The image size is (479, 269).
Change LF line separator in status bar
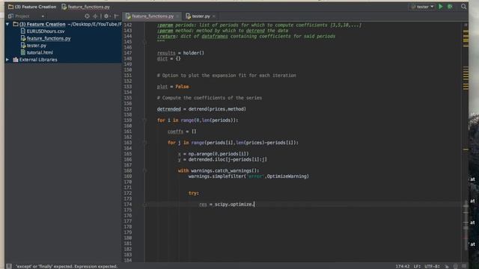click(x=417, y=267)
